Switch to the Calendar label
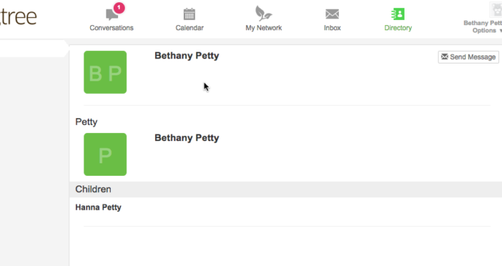502x266 pixels. click(x=190, y=28)
